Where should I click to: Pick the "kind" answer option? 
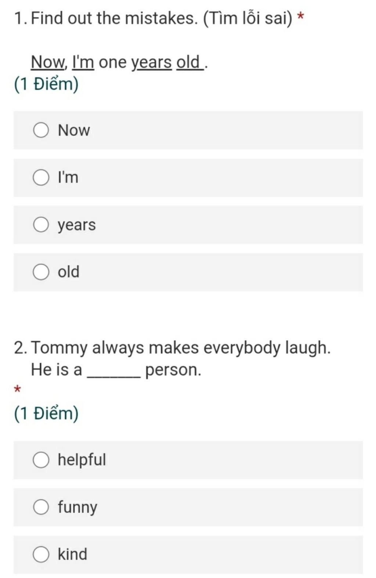click(x=41, y=554)
